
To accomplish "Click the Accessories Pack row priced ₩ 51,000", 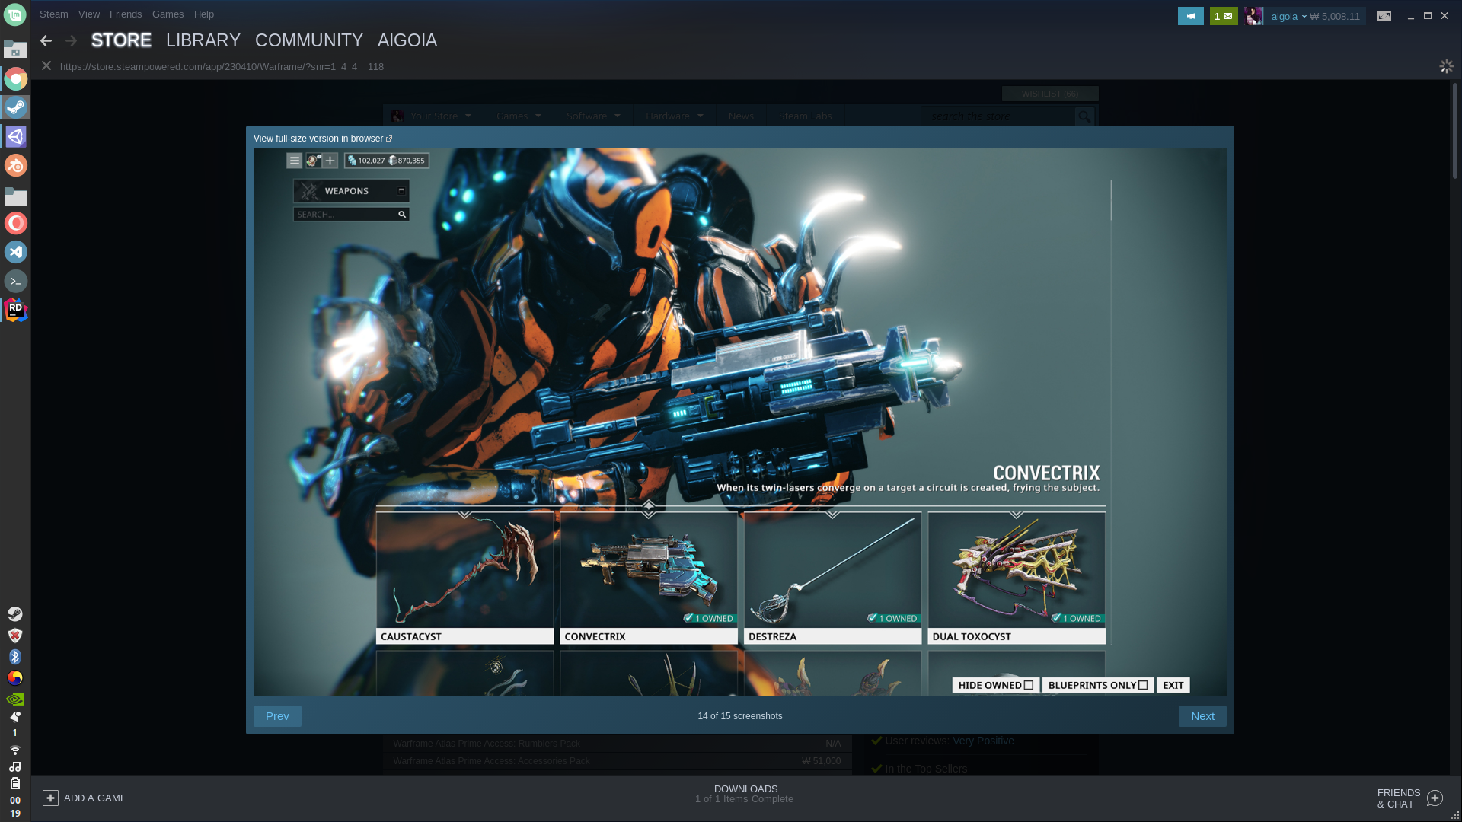I will (617, 761).
